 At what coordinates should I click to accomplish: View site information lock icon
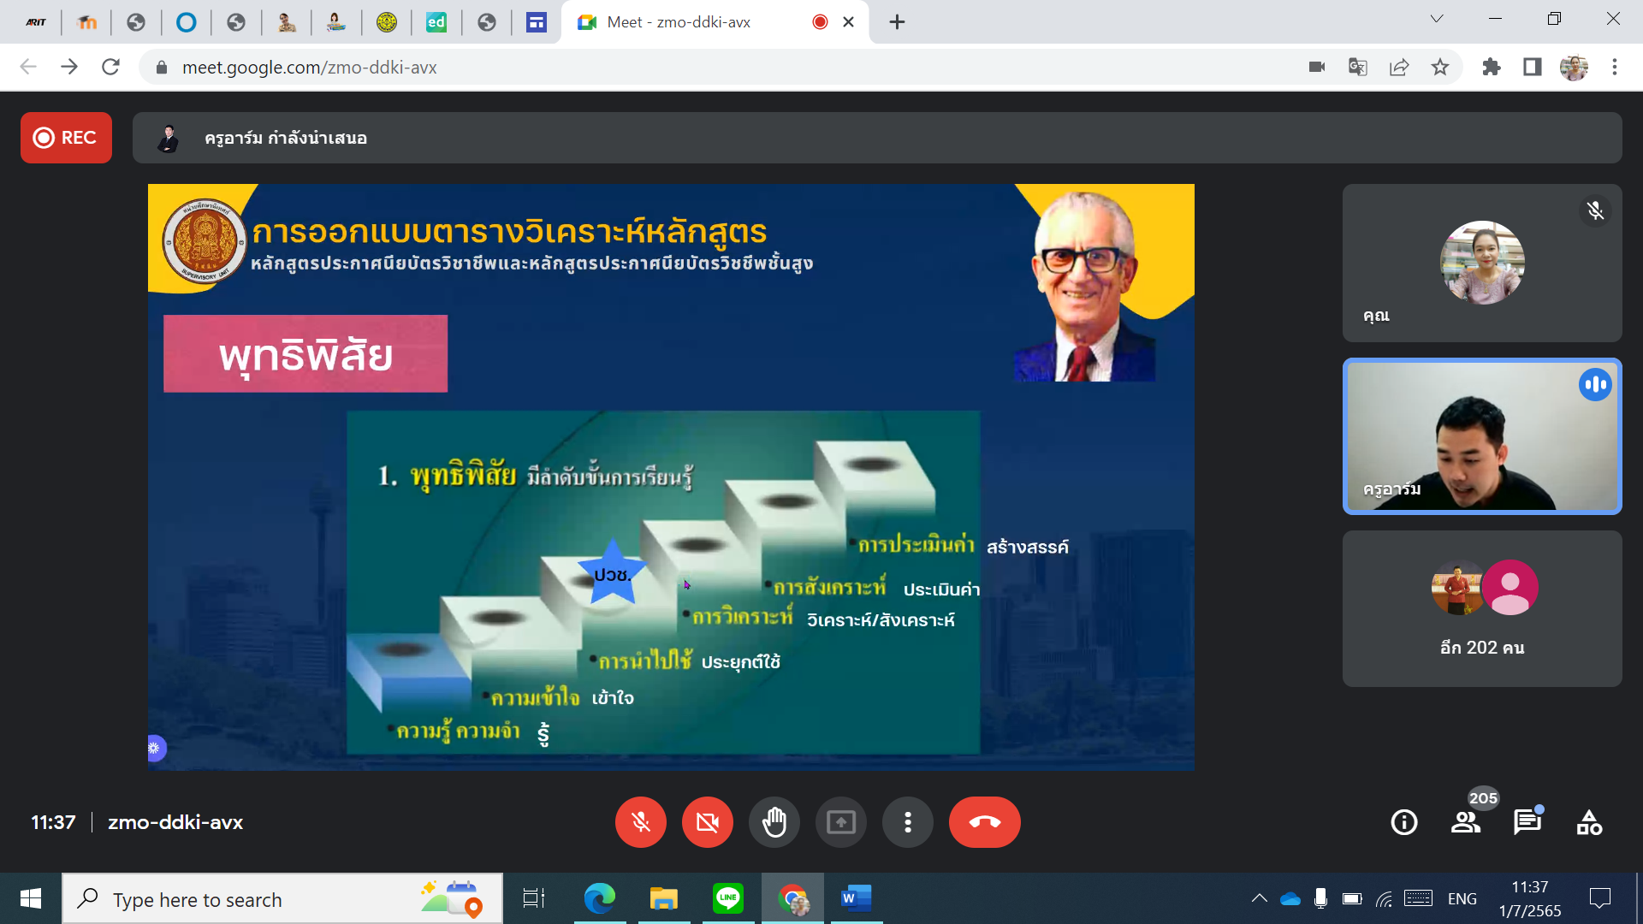click(x=160, y=67)
